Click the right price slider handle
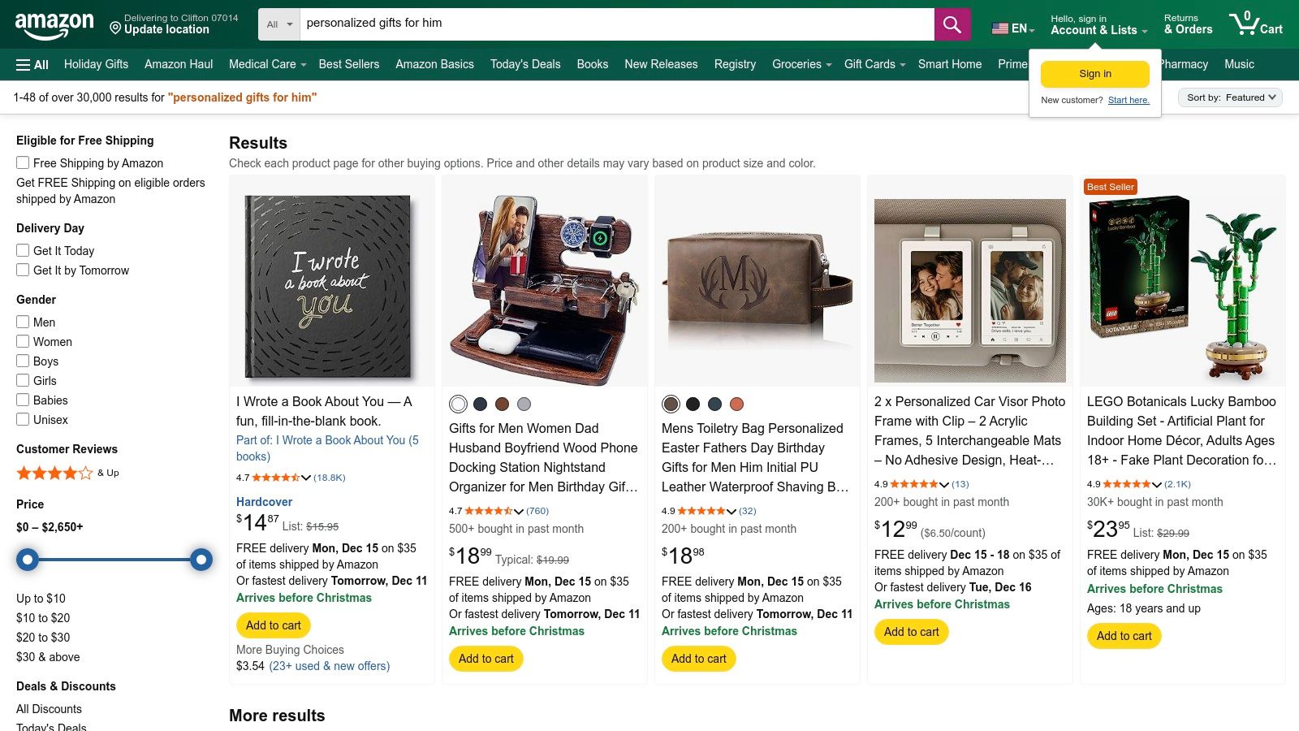This screenshot has height=731, width=1299. [201, 560]
